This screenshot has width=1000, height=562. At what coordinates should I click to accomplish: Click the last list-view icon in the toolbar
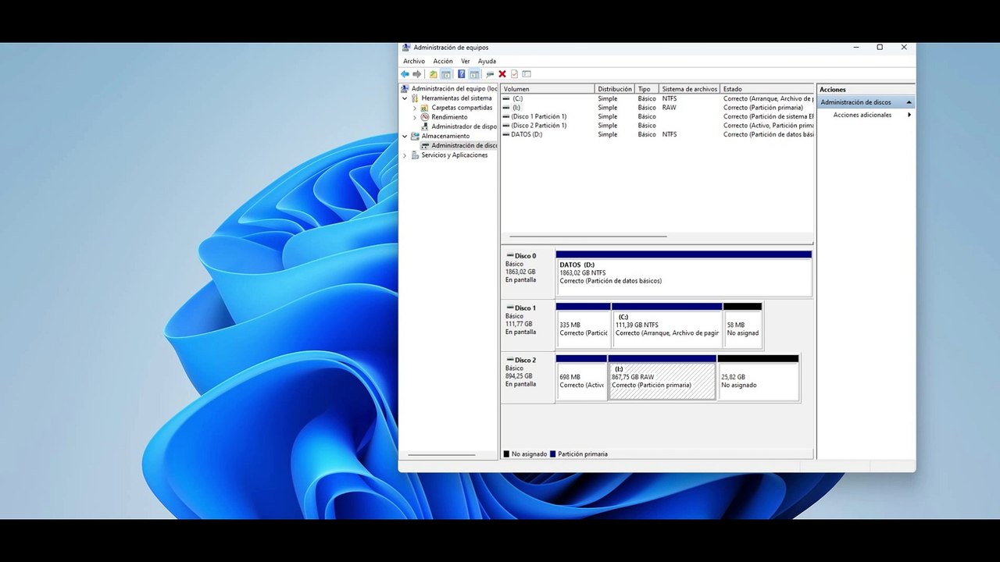(527, 74)
